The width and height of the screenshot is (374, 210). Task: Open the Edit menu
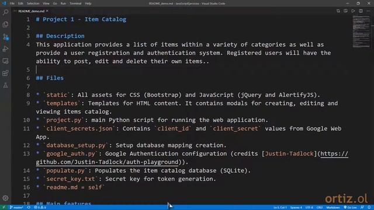tap(21, 3)
